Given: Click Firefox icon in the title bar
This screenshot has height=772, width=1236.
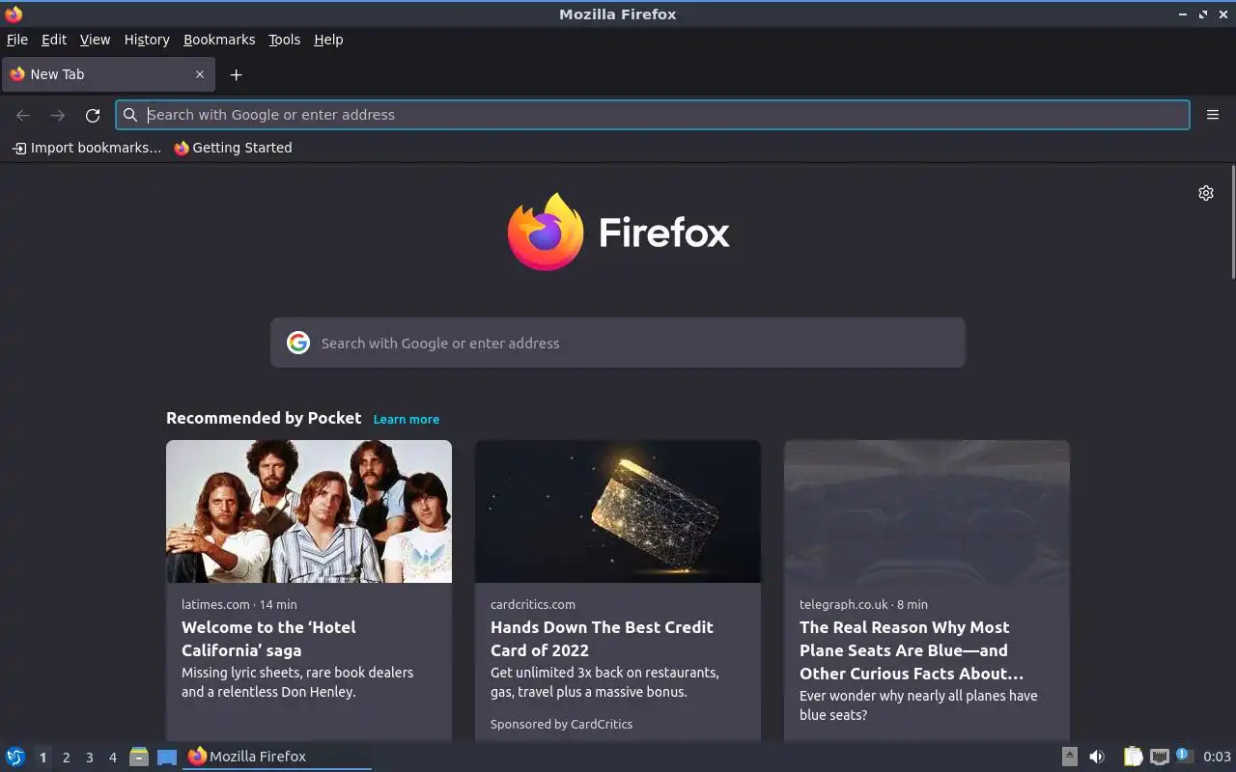Looking at the screenshot, I should [x=14, y=14].
